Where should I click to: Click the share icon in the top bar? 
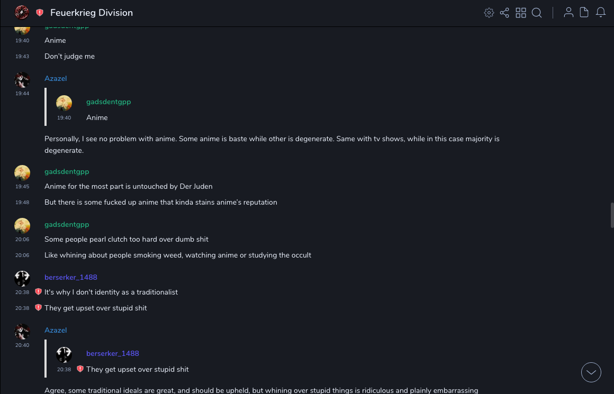(x=504, y=13)
